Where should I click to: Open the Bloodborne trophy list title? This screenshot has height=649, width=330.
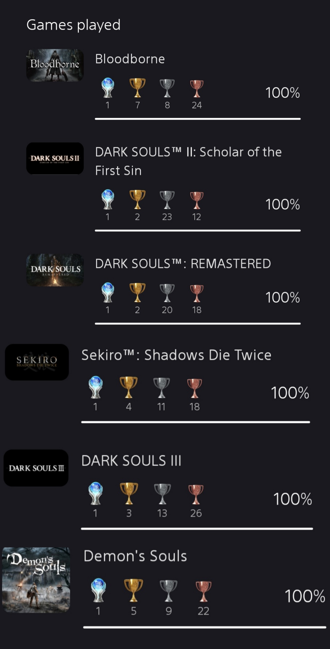point(130,59)
